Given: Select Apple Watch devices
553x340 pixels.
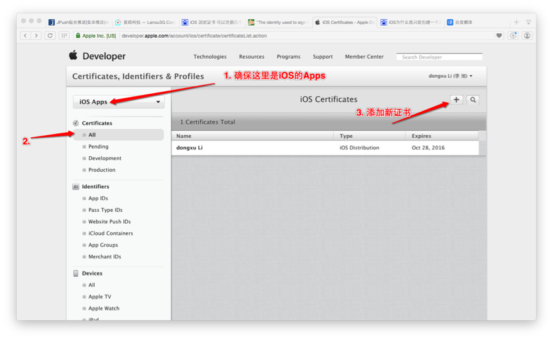Looking at the screenshot, I should click(x=104, y=308).
